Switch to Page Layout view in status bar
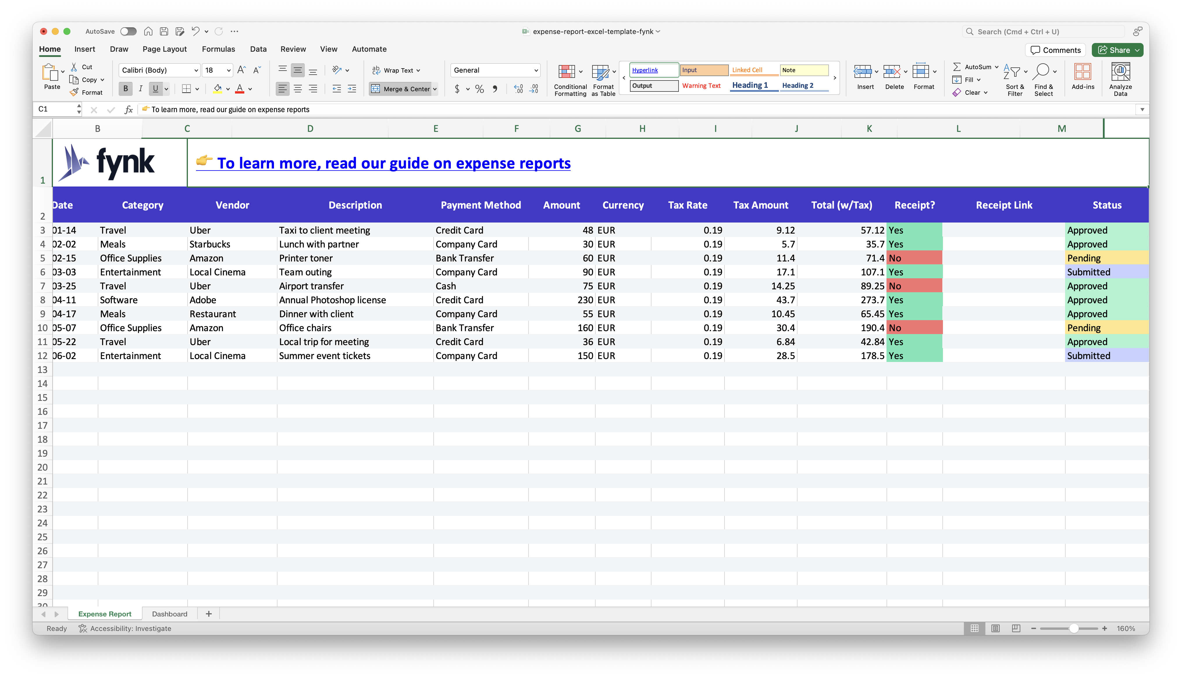Screen dimensions: 1182x678 click(x=995, y=628)
